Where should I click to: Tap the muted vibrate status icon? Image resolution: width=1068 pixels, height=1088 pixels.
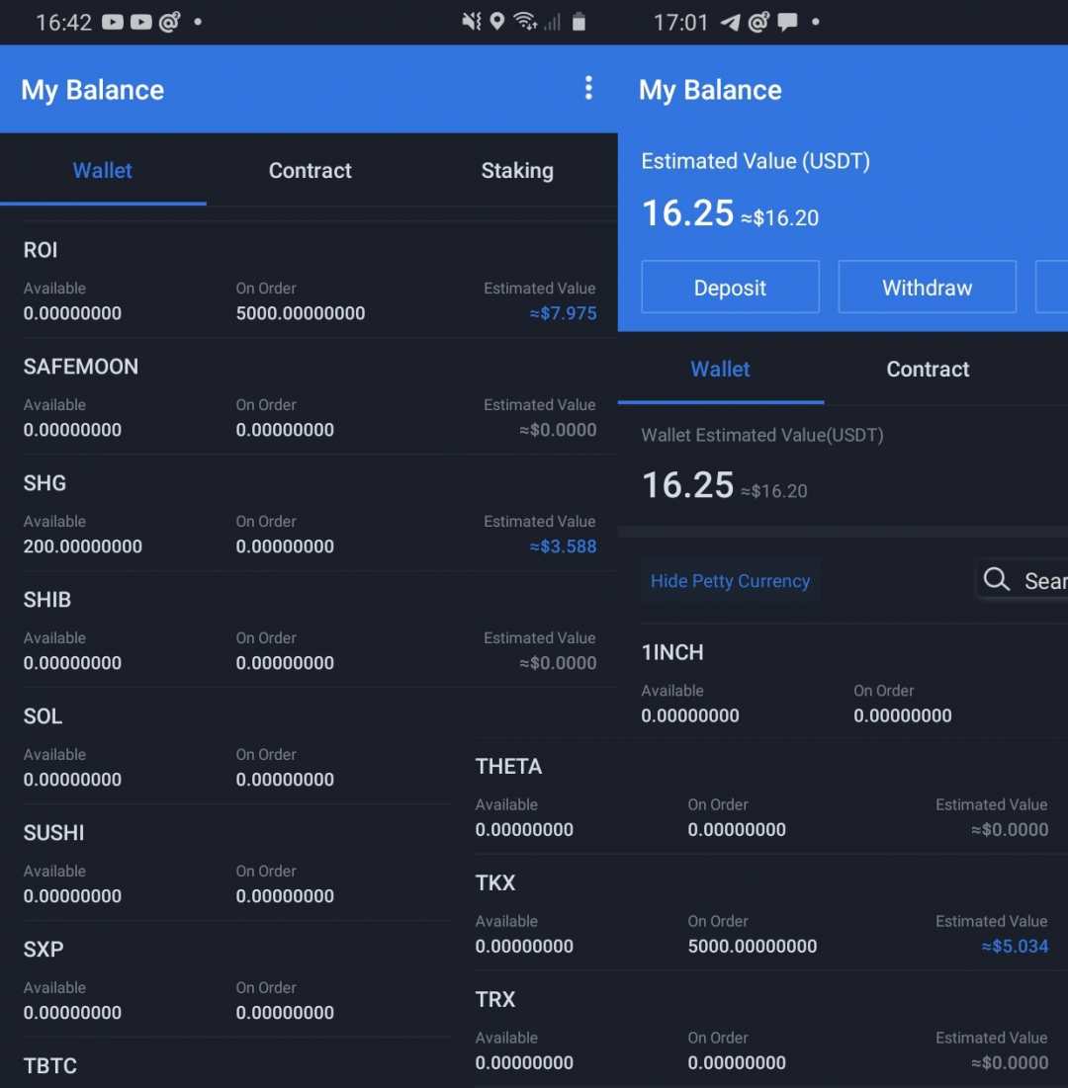tap(472, 22)
